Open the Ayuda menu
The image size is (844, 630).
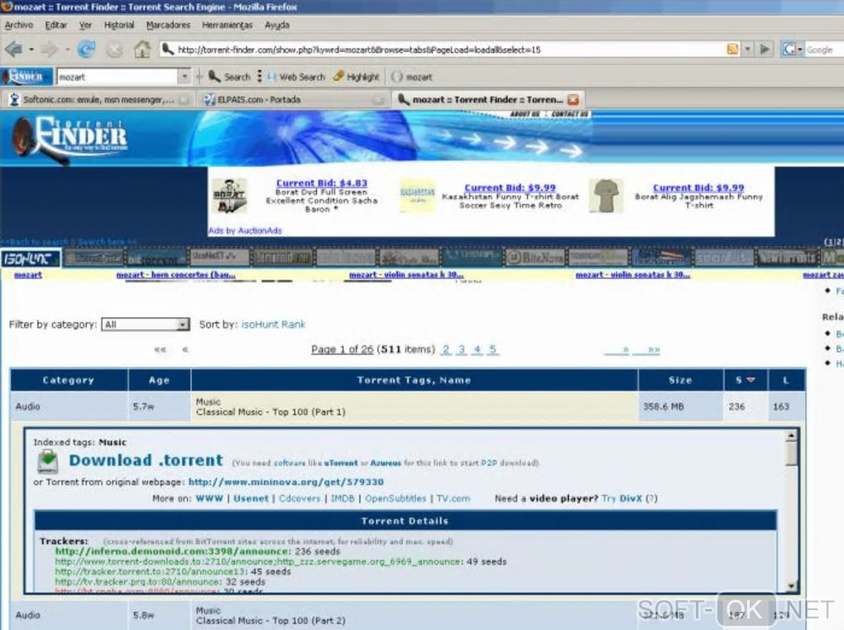click(276, 25)
